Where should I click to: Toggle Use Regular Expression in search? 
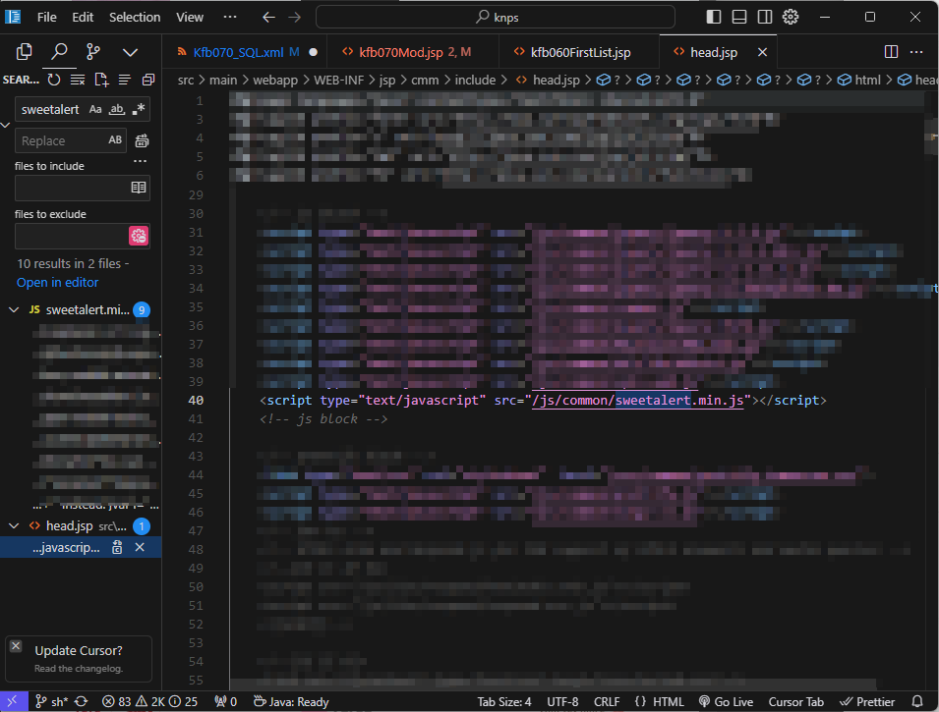[139, 109]
